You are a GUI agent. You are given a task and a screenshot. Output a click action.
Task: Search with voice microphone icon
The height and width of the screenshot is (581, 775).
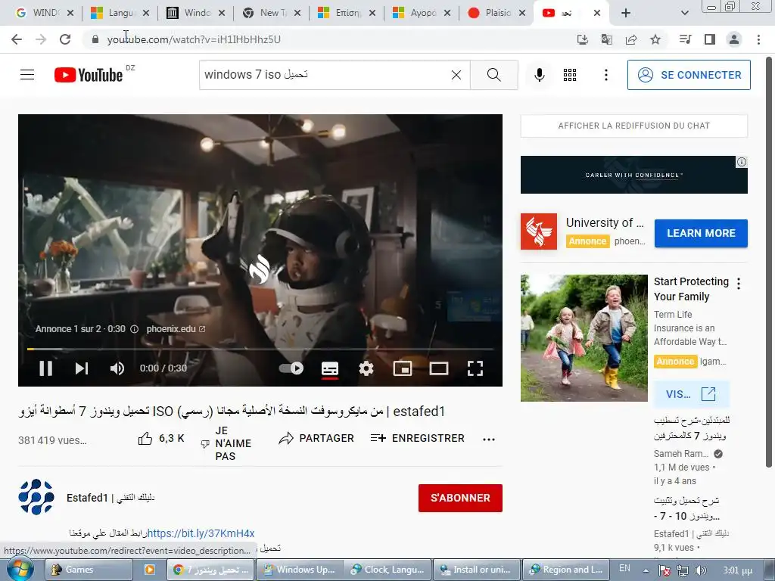[539, 75]
